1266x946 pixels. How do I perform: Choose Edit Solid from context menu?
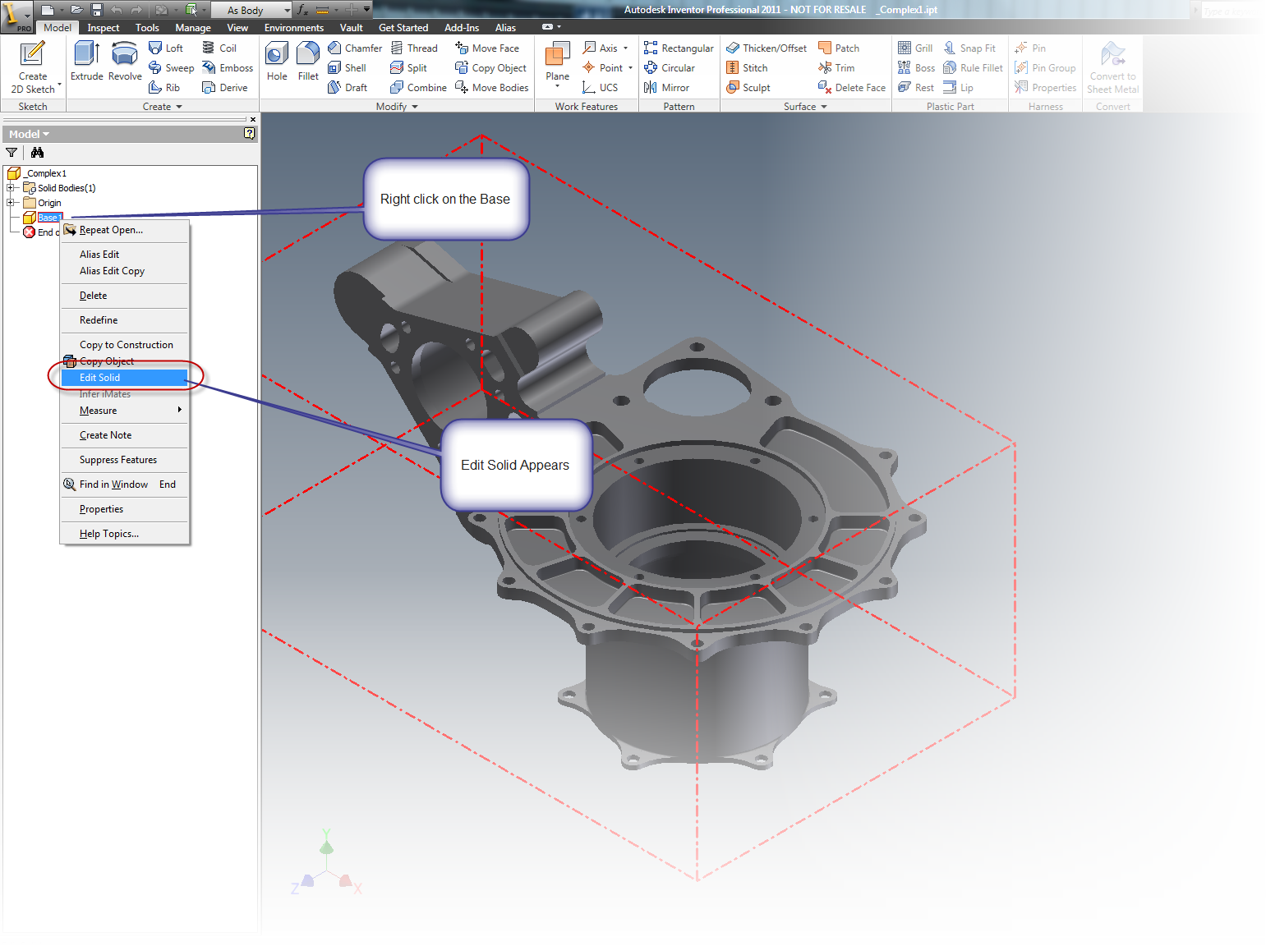click(125, 378)
